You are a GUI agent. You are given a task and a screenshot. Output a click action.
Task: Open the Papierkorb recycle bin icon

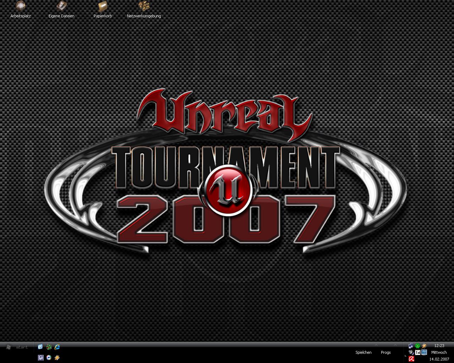(103, 10)
